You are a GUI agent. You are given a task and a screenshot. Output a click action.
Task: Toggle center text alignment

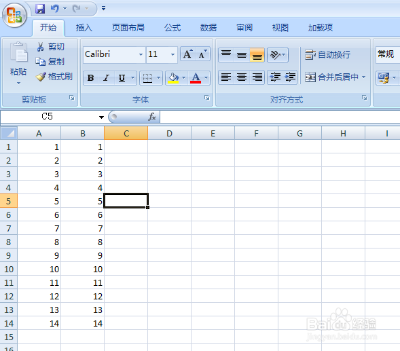(242, 77)
